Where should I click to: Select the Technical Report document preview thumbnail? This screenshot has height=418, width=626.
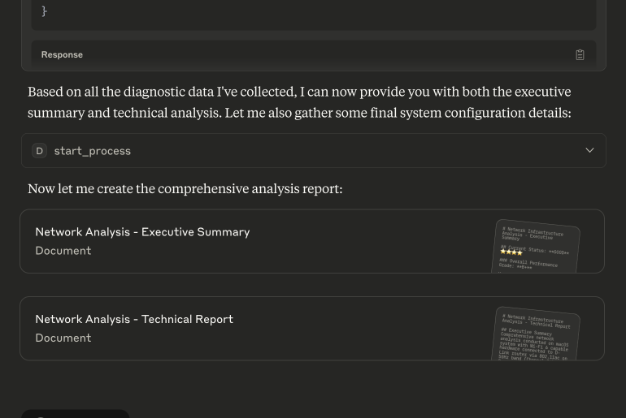tap(536, 334)
